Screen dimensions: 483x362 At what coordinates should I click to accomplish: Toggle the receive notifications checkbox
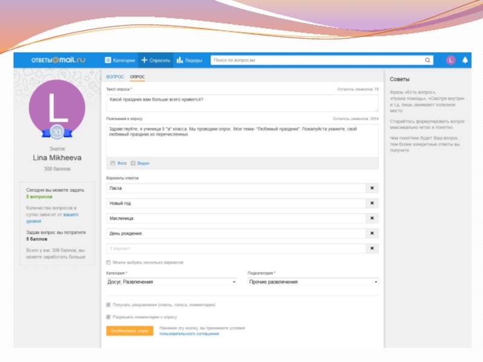pos(109,305)
